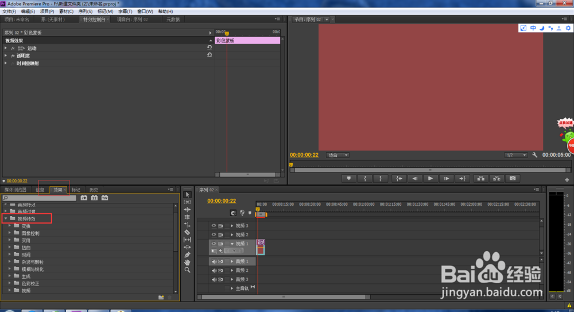Toggle timeline Snap magnet button

click(233, 213)
